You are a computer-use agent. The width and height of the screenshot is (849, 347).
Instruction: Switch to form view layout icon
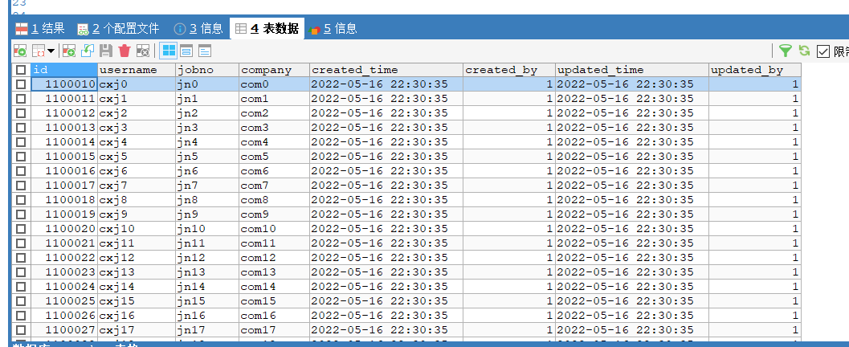pos(186,51)
